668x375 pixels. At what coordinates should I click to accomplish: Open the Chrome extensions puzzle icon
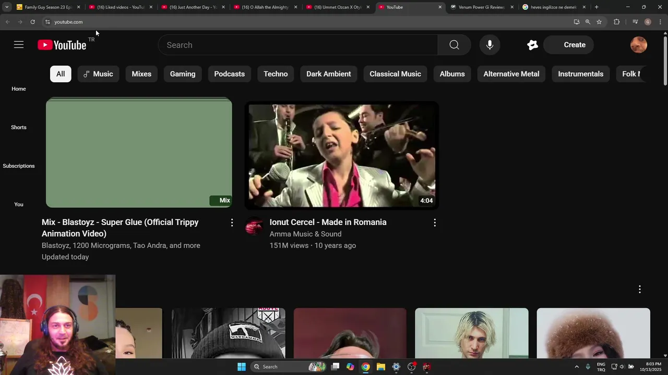[x=616, y=22]
